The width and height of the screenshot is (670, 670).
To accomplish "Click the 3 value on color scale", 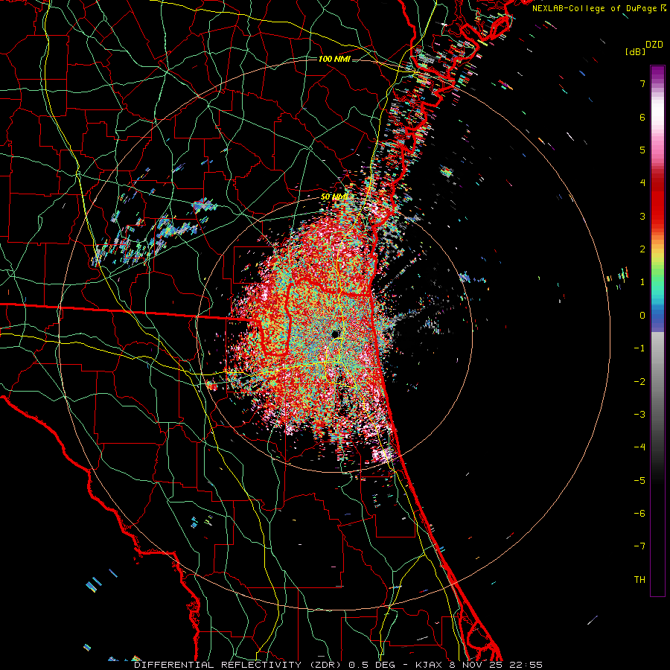I will (642, 216).
